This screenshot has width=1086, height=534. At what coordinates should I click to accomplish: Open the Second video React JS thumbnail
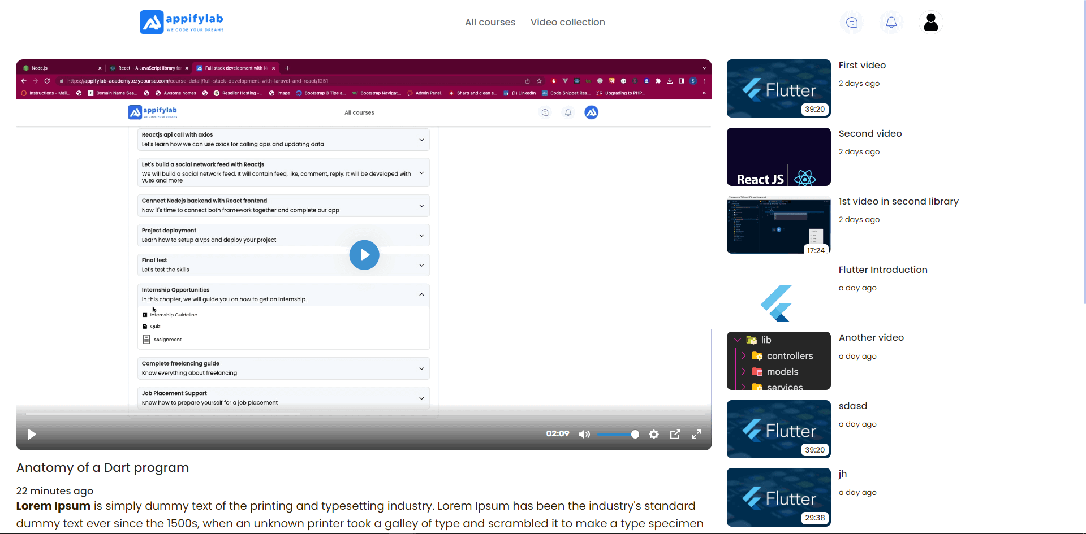click(778, 157)
